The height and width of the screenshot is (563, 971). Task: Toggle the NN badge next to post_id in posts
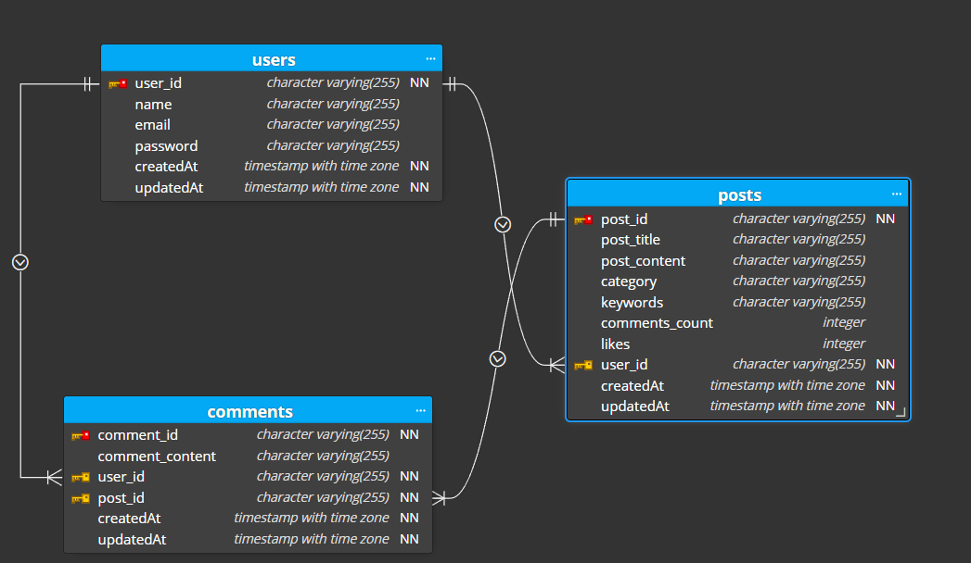[x=885, y=219]
